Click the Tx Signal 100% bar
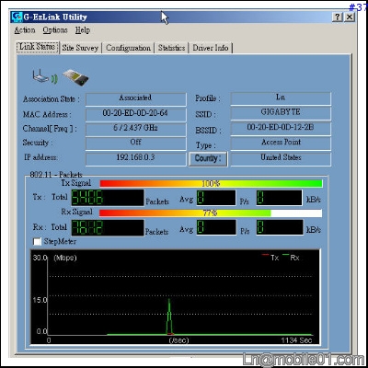 click(211, 183)
